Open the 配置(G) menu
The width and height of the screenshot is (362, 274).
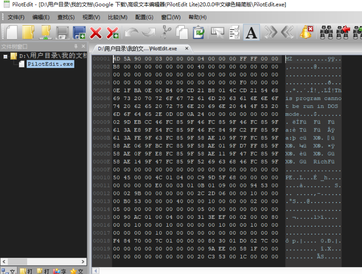(144, 17)
